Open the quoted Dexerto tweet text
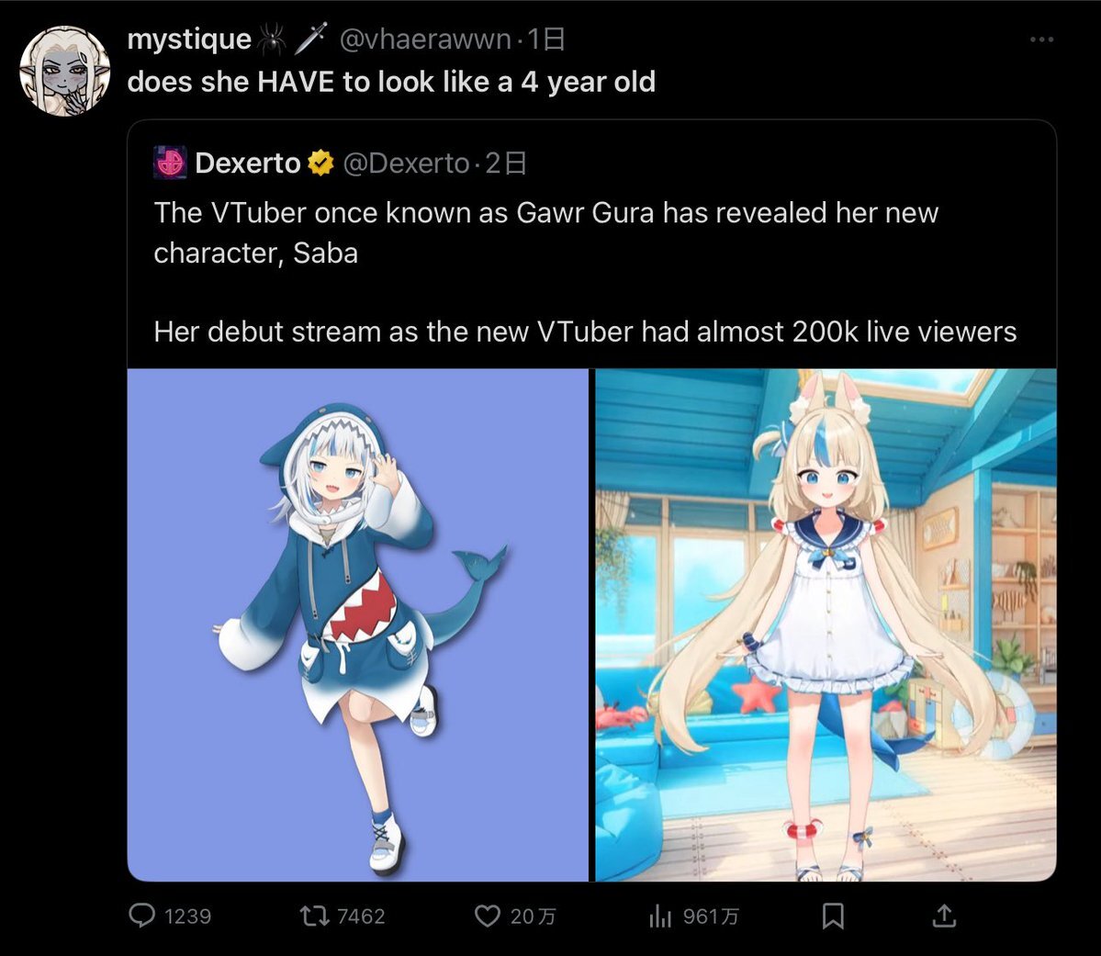 point(585,272)
